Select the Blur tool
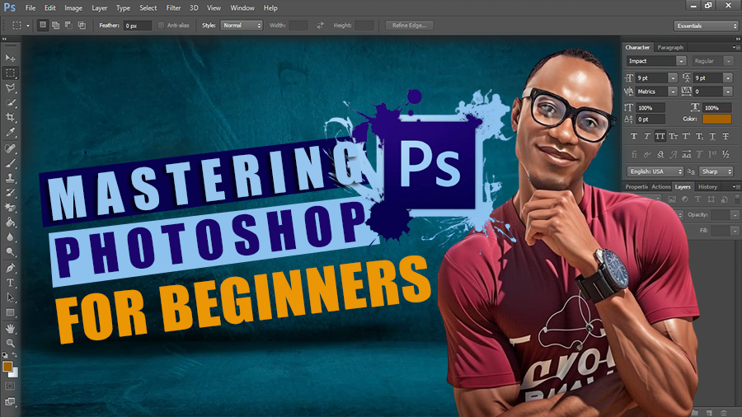The image size is (742, 417). (x=10, y=237)
